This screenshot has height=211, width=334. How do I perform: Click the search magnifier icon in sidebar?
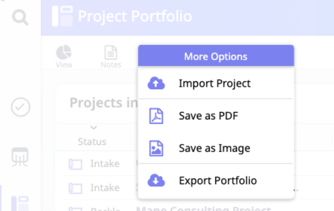coord(20,18)
